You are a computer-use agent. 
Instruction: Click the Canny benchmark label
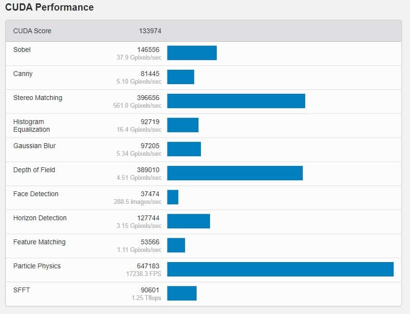point(23,74)
